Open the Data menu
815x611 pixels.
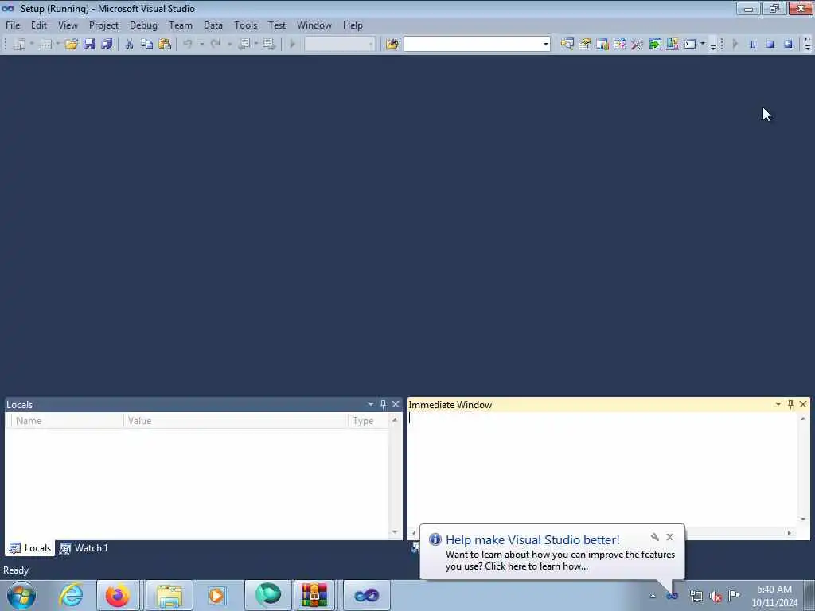pyautogui.click(x=213, y=25)
